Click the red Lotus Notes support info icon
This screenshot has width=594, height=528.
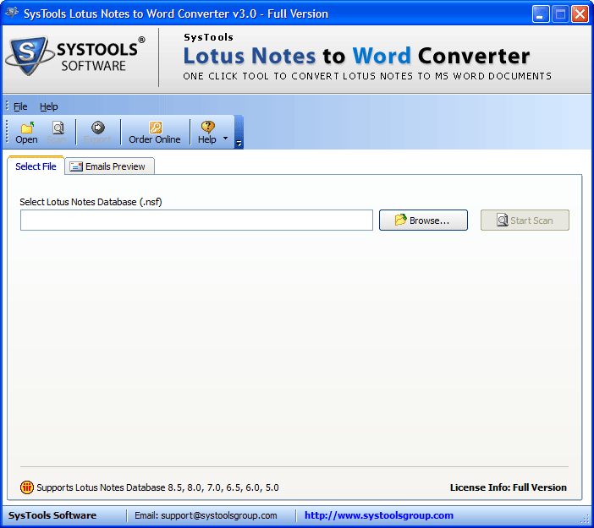coord(27,487)
